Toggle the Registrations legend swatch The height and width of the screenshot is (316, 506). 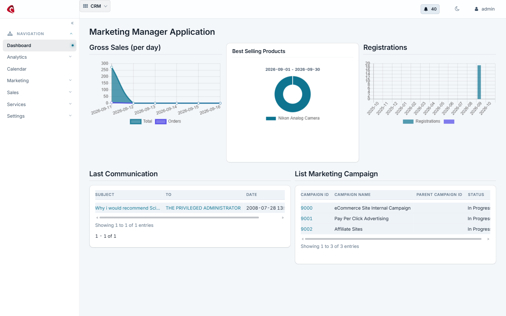pos(408,121)
